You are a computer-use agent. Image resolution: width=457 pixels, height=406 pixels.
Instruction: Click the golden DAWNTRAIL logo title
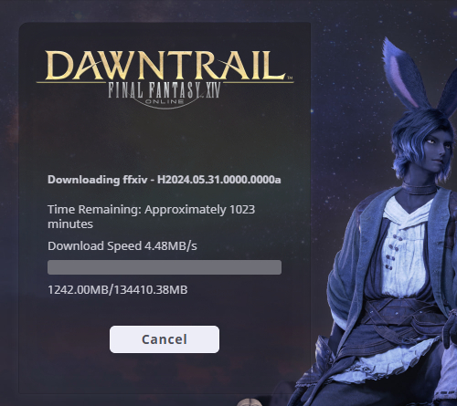165,66
